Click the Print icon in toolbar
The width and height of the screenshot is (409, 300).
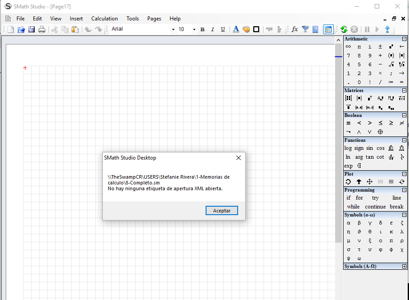click(42, 29)
